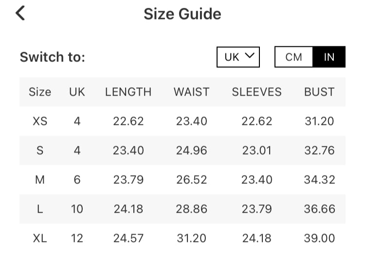Select the IN unit option

click(x=329, y=57)
